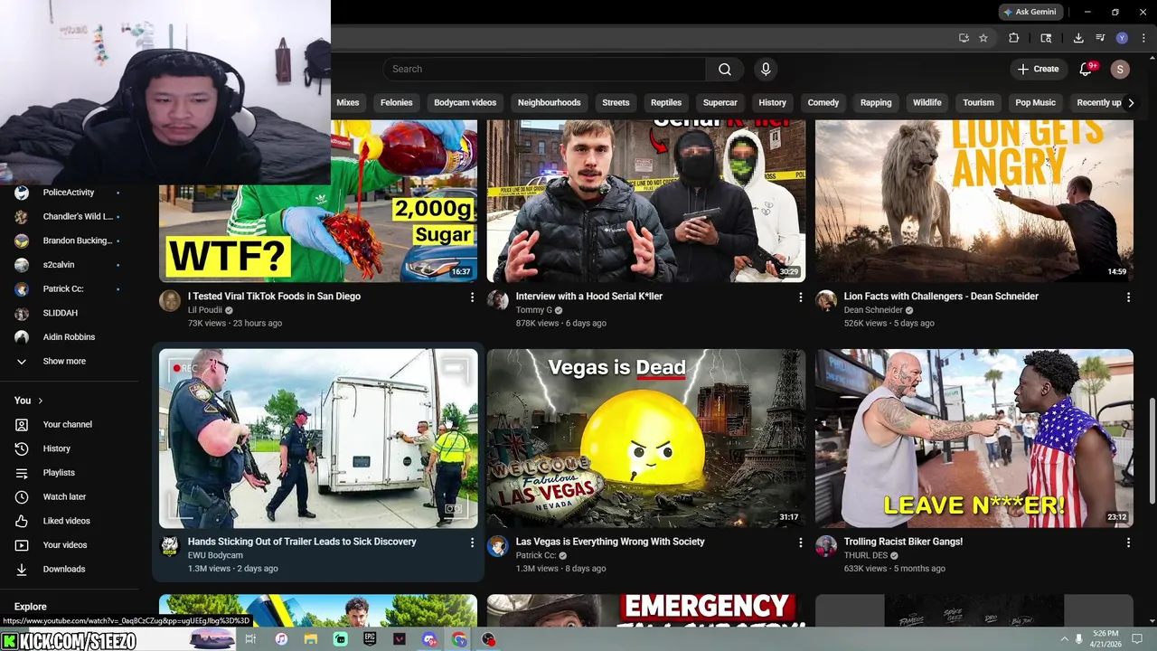The height and width of the screenshot is (651, 1157).
Task: Open Apple Music taskbar icon
Action: click(x=281, y=639)
